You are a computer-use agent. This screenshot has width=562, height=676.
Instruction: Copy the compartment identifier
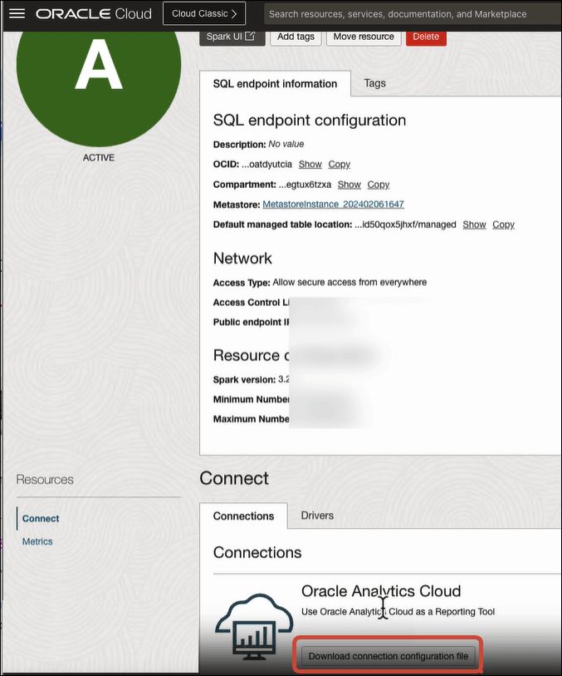(378, 184)
